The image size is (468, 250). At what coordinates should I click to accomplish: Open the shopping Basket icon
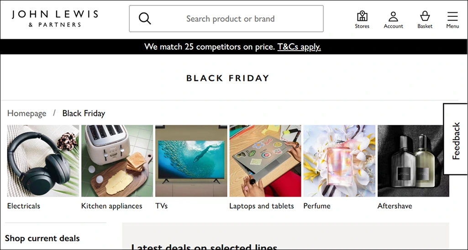click(x=425, y=19)
